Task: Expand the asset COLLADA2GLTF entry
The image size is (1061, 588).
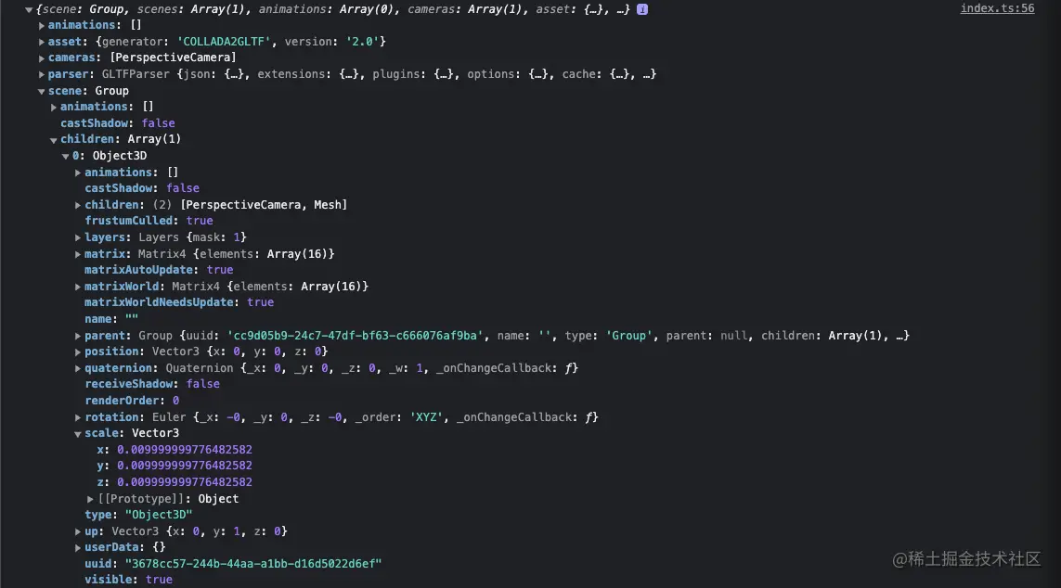Action: coord(41,42)
